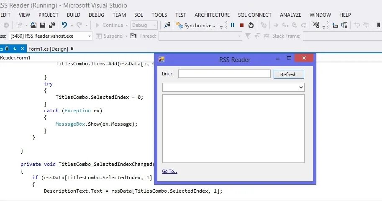
Task: Maximize the RSS Reader window
Action: pos(289,58)
